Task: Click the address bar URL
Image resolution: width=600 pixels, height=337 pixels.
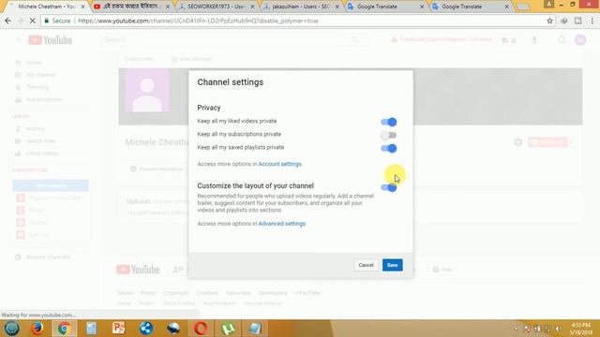Action: tap(198, 21)
